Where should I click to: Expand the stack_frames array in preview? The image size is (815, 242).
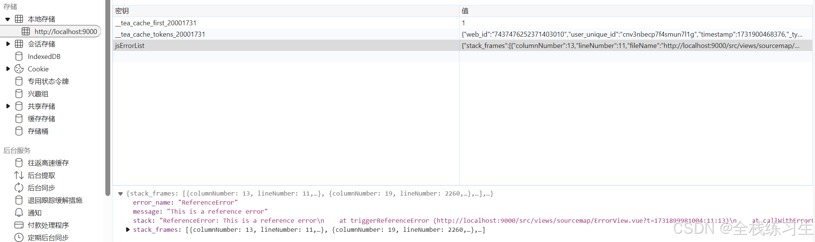click(x=128, y=230)
